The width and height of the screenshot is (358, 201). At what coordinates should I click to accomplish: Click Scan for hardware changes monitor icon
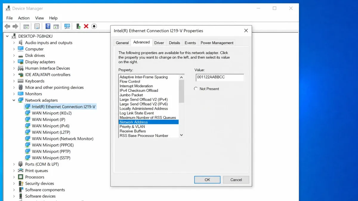click(x=67, y=27)
